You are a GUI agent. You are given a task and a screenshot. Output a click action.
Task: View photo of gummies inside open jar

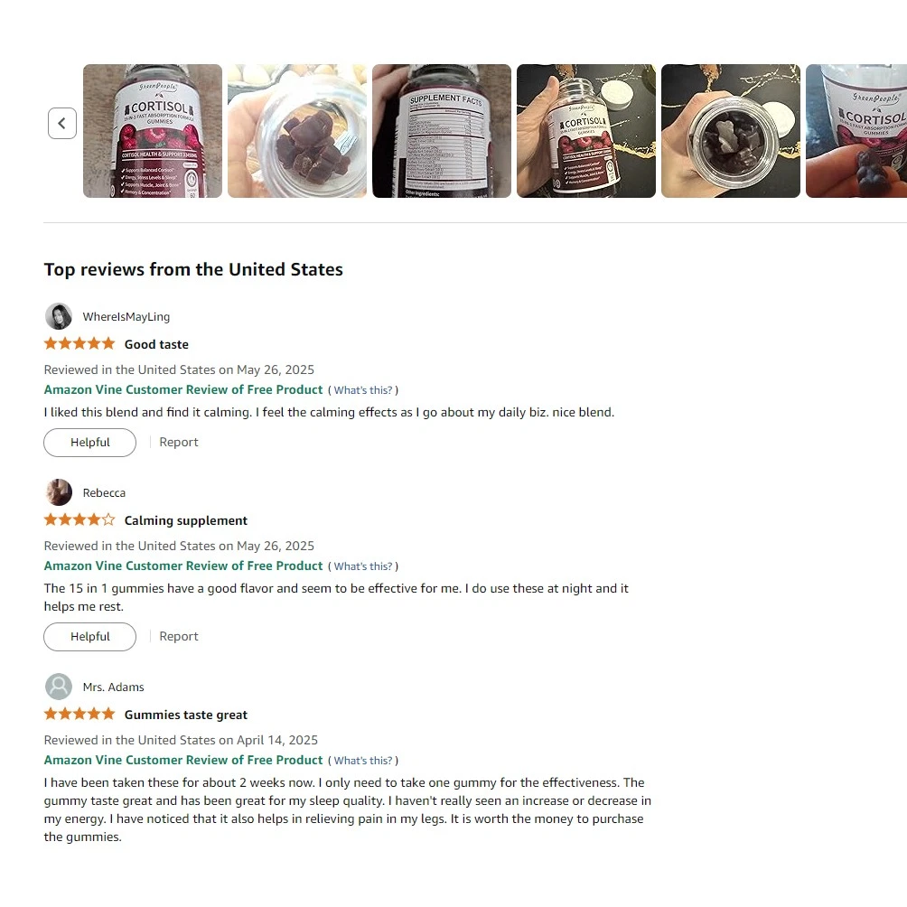pyautogui.click(x=297, y=131)
